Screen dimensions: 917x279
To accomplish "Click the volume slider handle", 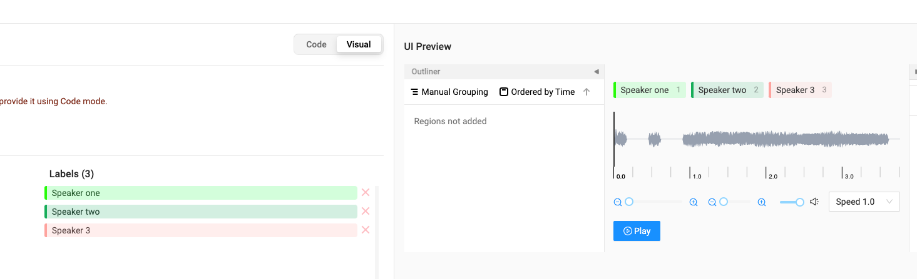I will pyautogui.click(x=800, y=202).
